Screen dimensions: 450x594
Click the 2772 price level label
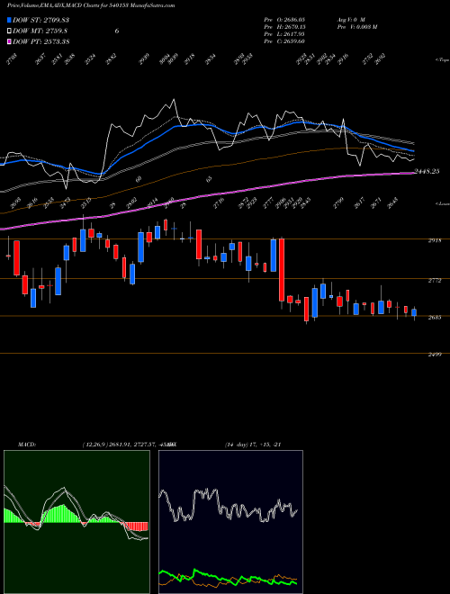pos(434,280)
